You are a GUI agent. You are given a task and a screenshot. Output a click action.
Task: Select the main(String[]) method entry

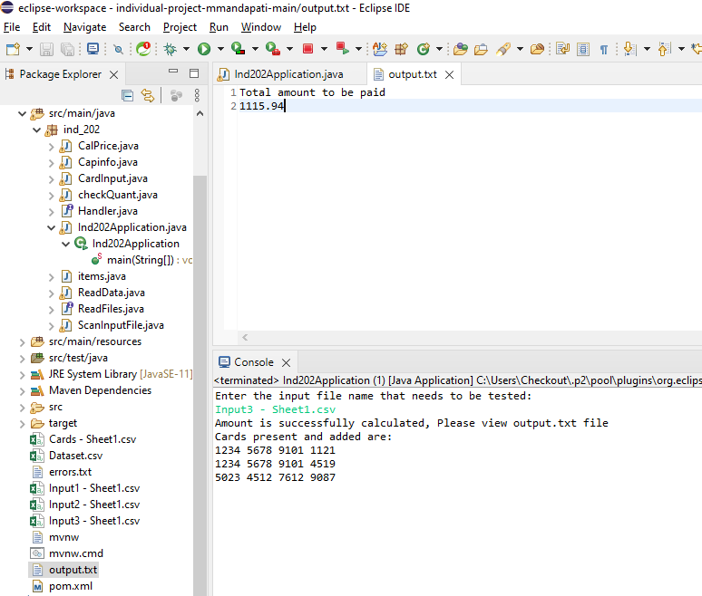point(140,260)
